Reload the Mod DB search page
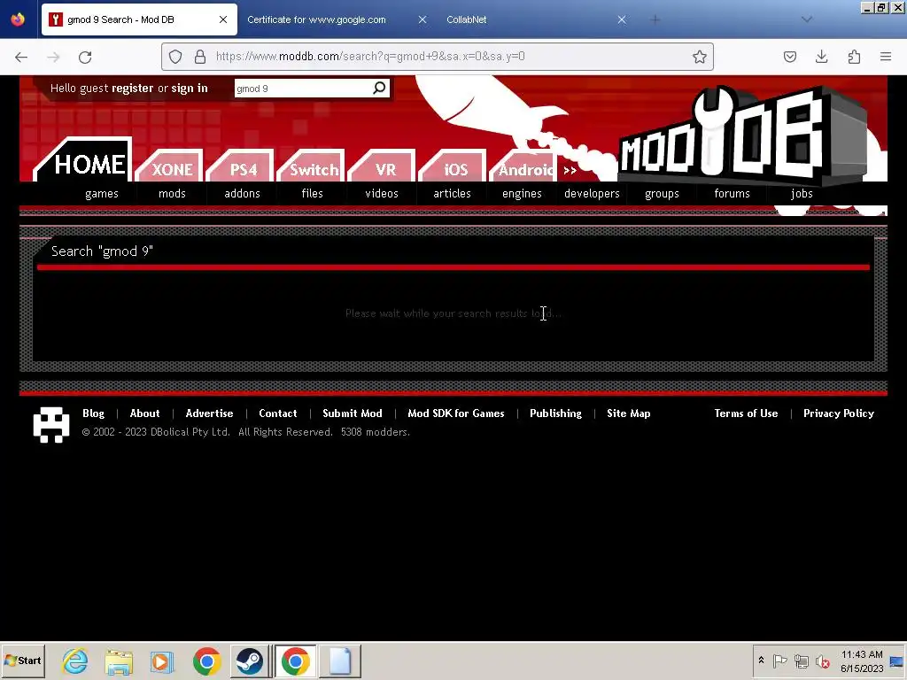Screen dimensions: 907x680 tap(85, 57)
